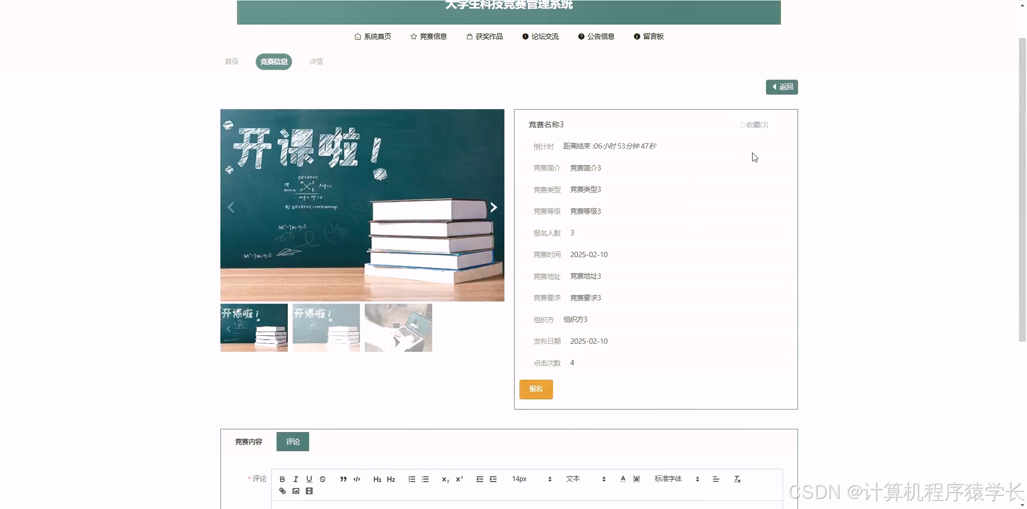Image resolution: width=1027 pixels, height=509 pixels.
Task: Select the second carousel thumbnail
Action: point(326,327)
